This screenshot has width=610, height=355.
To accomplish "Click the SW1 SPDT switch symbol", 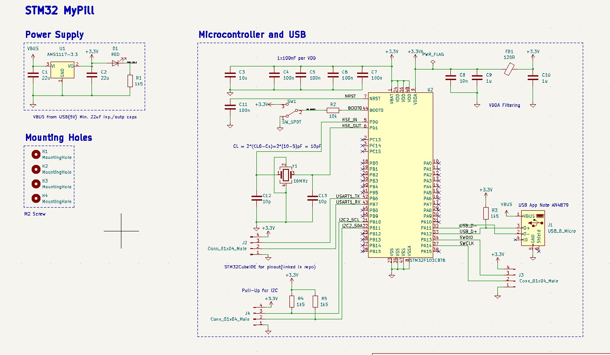I will coord(291,110).
